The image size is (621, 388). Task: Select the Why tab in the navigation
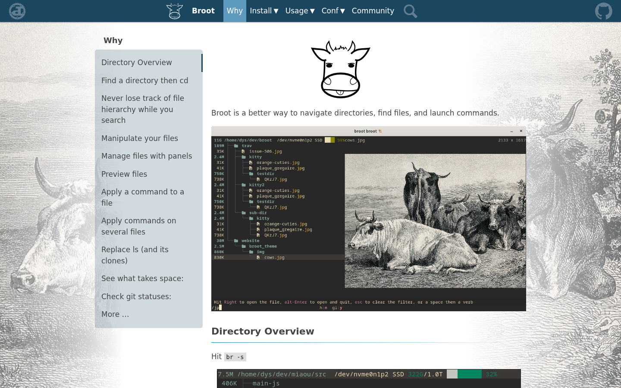[235, 11]
